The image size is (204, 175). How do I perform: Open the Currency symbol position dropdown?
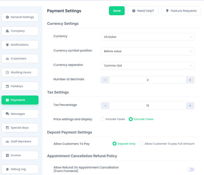point(147,51)
